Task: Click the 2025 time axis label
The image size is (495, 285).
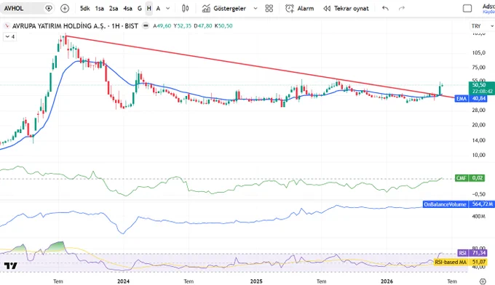Action: tap(256, 281)
